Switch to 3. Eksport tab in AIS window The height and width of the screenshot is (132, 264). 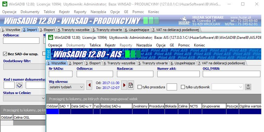(x=93, y=63)
